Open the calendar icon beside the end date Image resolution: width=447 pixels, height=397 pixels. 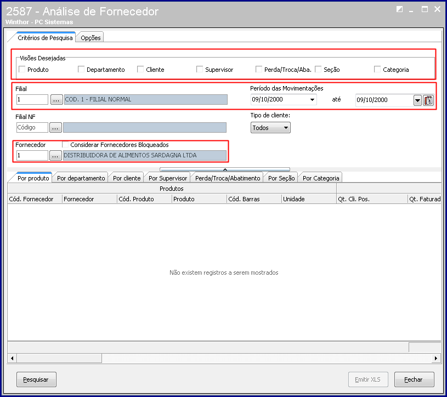(428, 100)
